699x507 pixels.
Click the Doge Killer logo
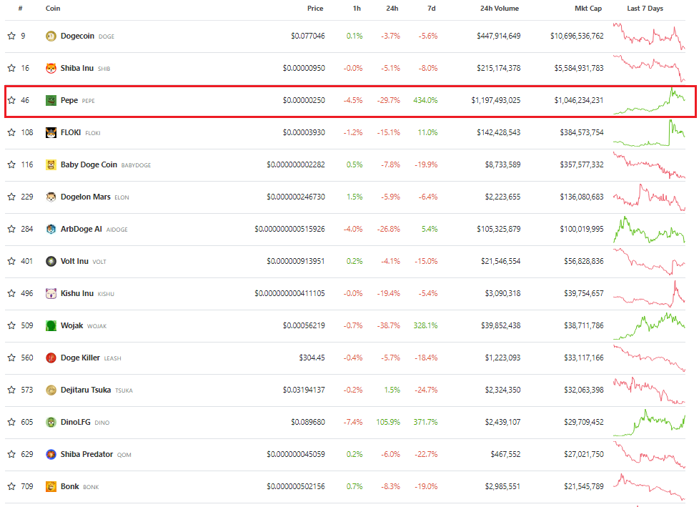point(51,358)
